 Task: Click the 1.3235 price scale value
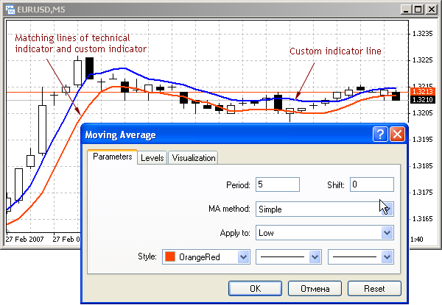[x=422, y=34]
